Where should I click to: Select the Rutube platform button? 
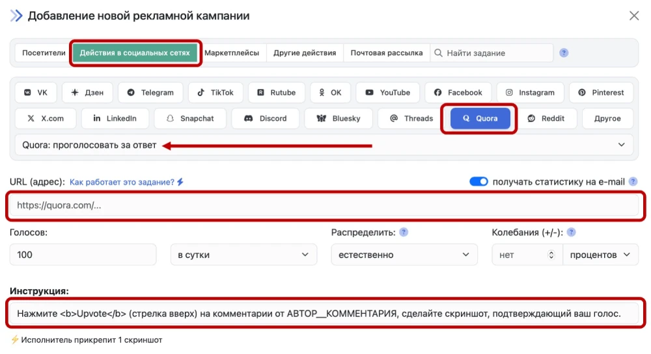277,92
